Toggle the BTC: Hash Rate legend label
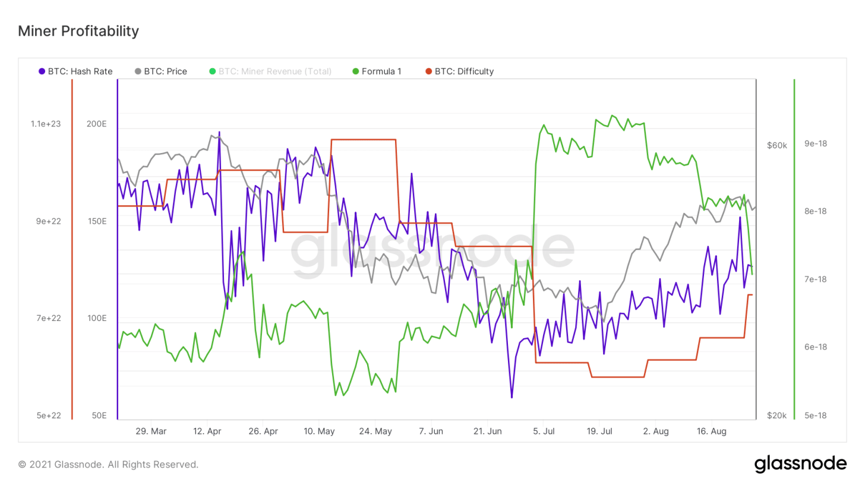 tap(80, 72)
